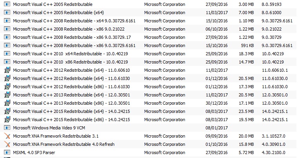Screen dimensions: 300x158
Task: Click installer icon for Visual C++ 2013 x86 12.0.30501
Action: tap(7, 103)
